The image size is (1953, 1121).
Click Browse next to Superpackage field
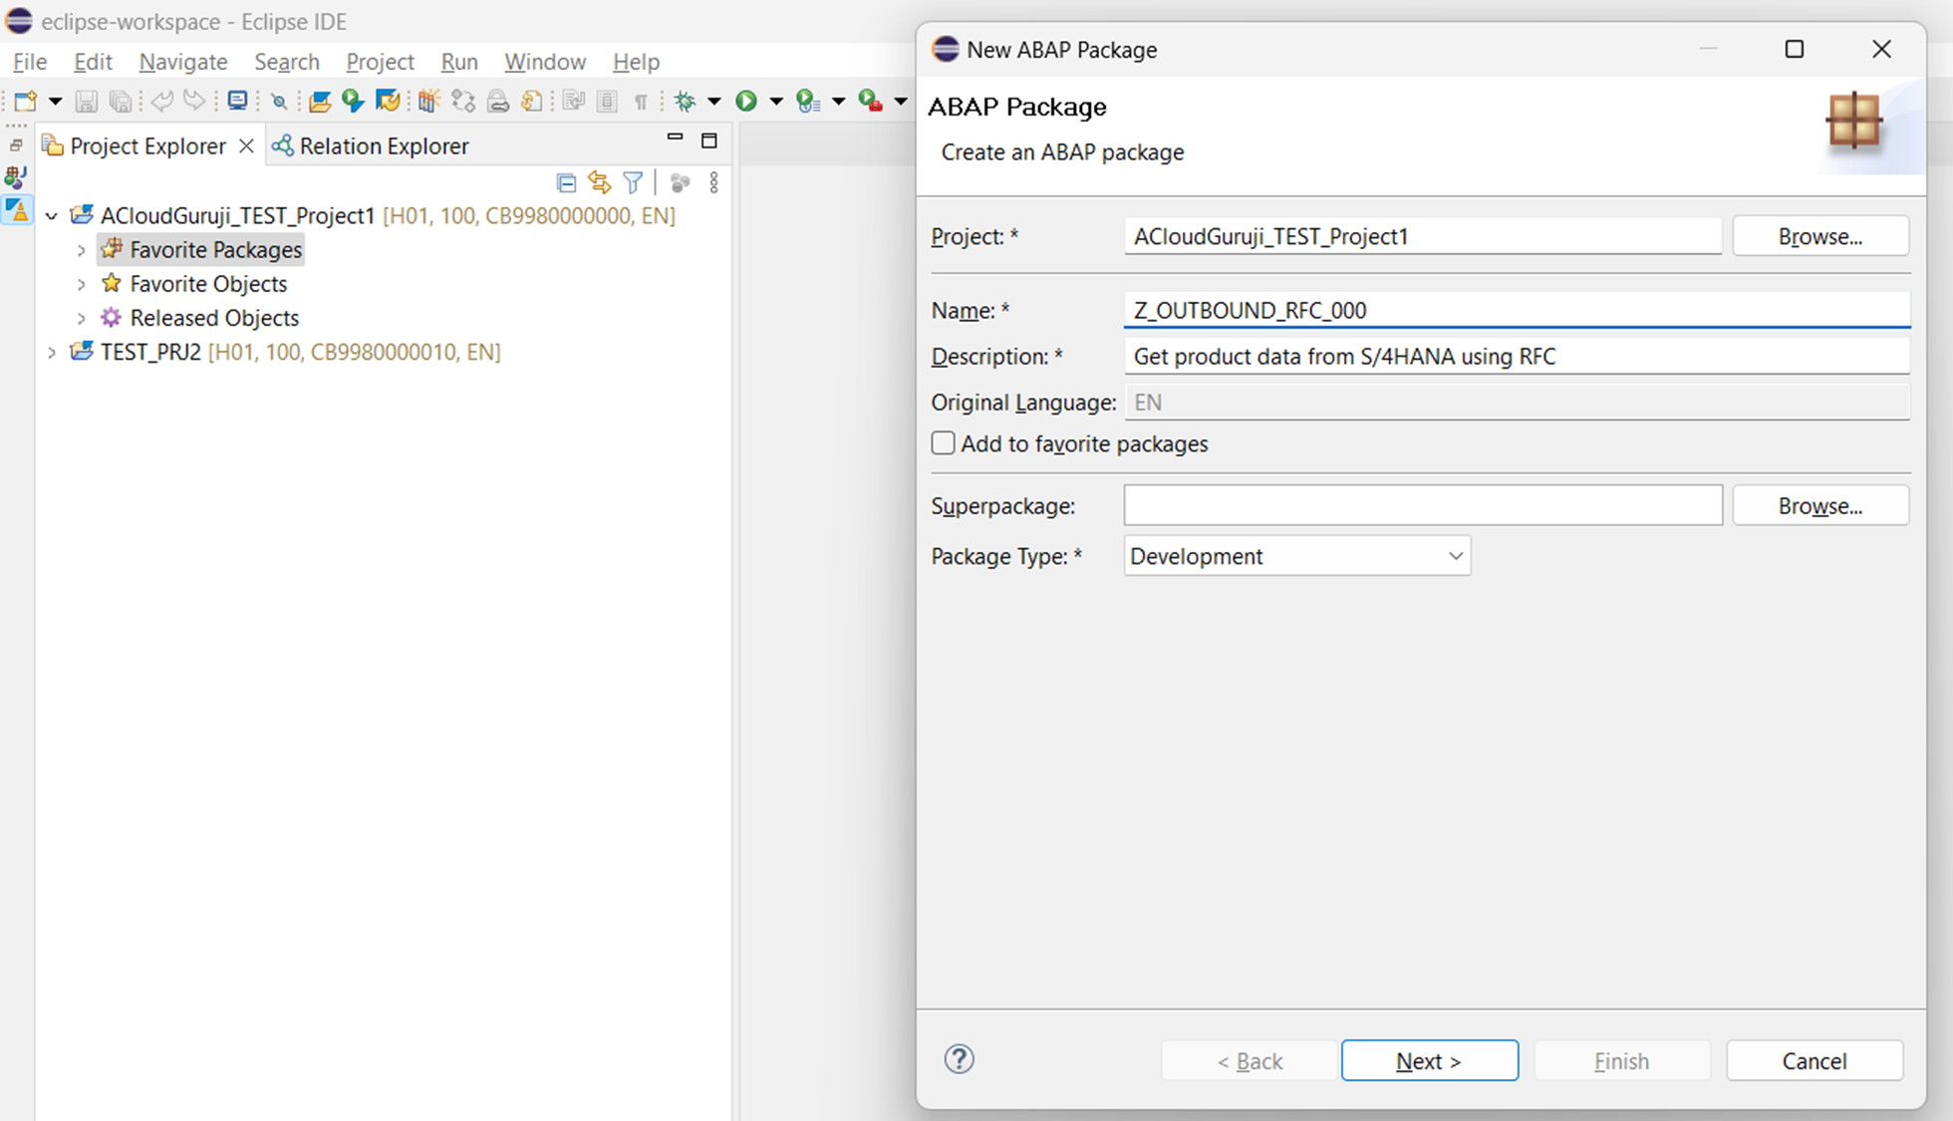click(x=1819, y=506)
